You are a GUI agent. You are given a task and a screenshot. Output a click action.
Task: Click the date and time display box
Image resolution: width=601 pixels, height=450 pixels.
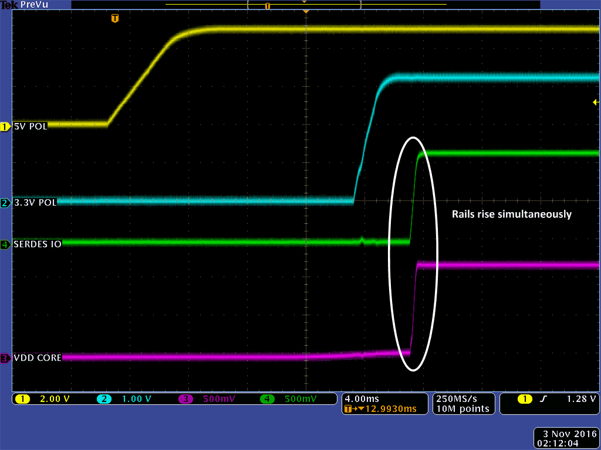tap(566, 438)
